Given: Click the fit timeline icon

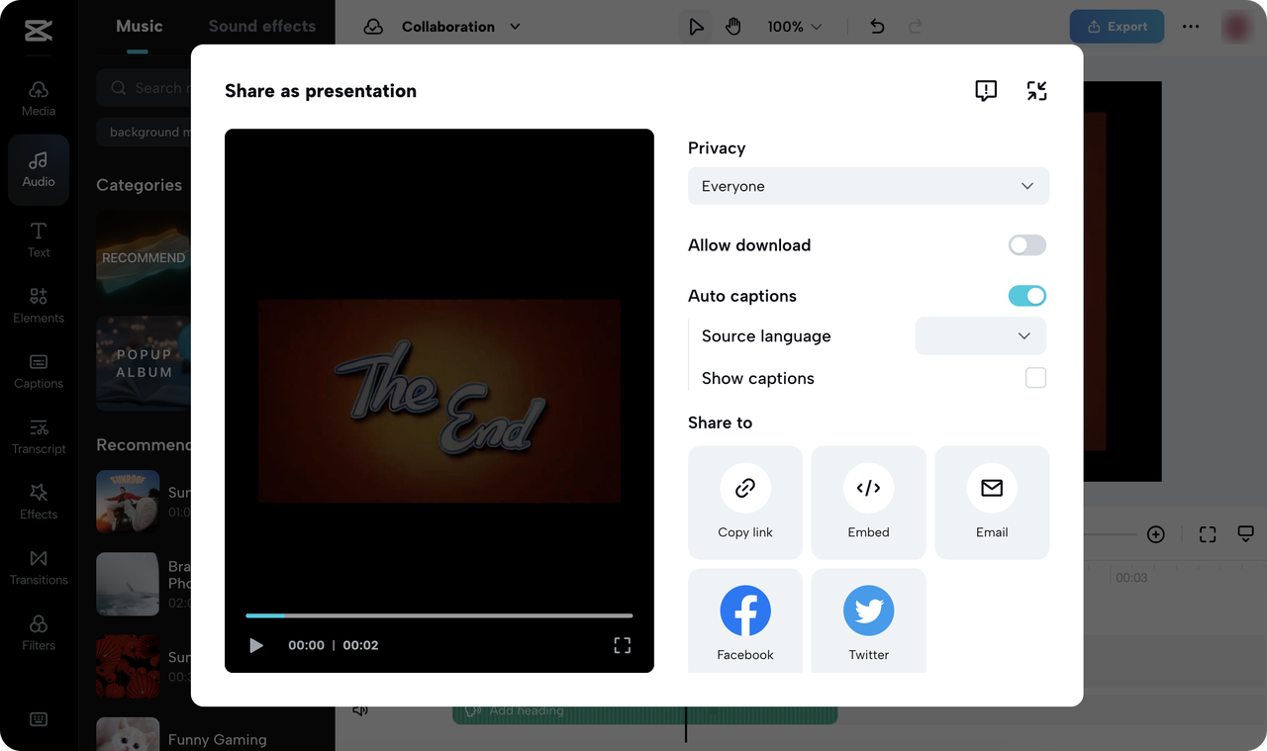Looking at the screenshot, I should (x=1208, y=534).
